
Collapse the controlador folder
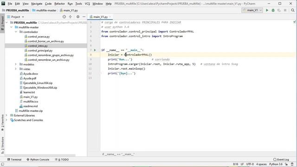click(16, 32)
